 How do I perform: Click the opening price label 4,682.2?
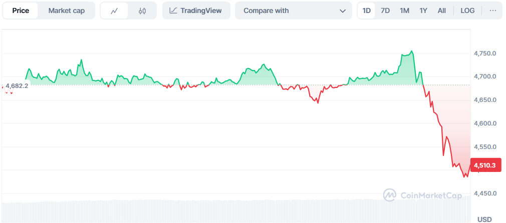[x=17, y=85]
